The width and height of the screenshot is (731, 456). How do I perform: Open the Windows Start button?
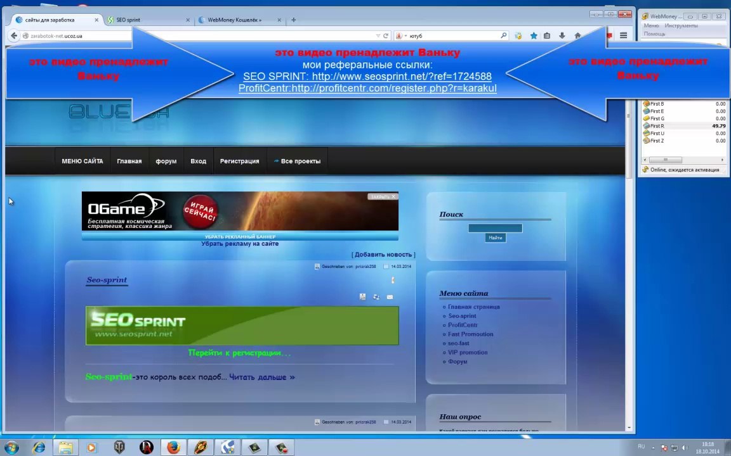pyautogui.click(x=11, y=448)
